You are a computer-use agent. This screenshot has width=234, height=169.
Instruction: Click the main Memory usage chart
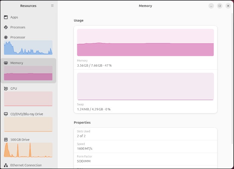coord(145,42)
